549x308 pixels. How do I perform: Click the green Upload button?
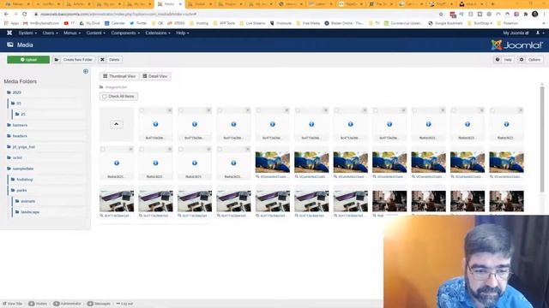point(28,60)
